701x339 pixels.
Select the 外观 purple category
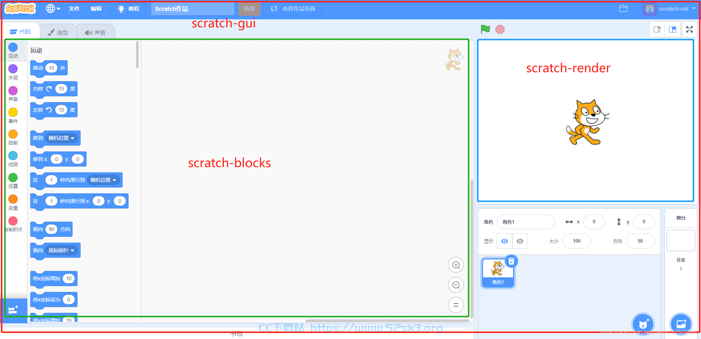pyautogui.click(x=13, y=72)
